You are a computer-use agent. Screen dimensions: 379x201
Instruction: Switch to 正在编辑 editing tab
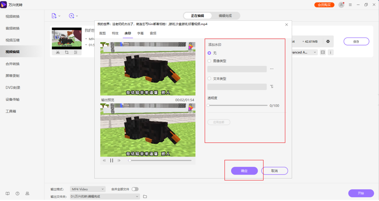tap(198, 16)
